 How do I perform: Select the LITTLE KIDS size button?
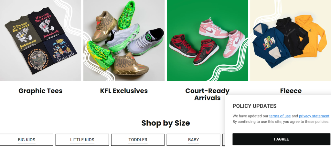coord(82,140)
